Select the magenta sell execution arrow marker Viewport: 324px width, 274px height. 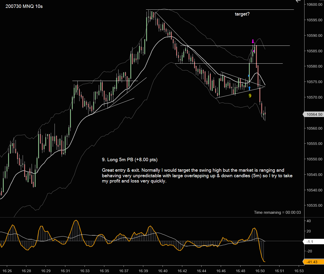(253, 41)
